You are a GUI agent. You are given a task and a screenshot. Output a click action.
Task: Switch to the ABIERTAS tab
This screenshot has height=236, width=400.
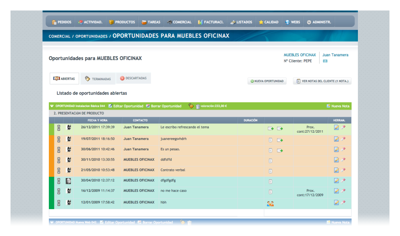tap(64, 79)
